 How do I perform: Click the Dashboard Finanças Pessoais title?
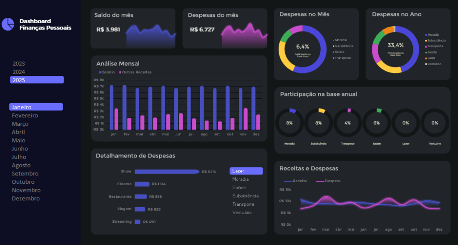pyautogui.click(x=45, y=25)
